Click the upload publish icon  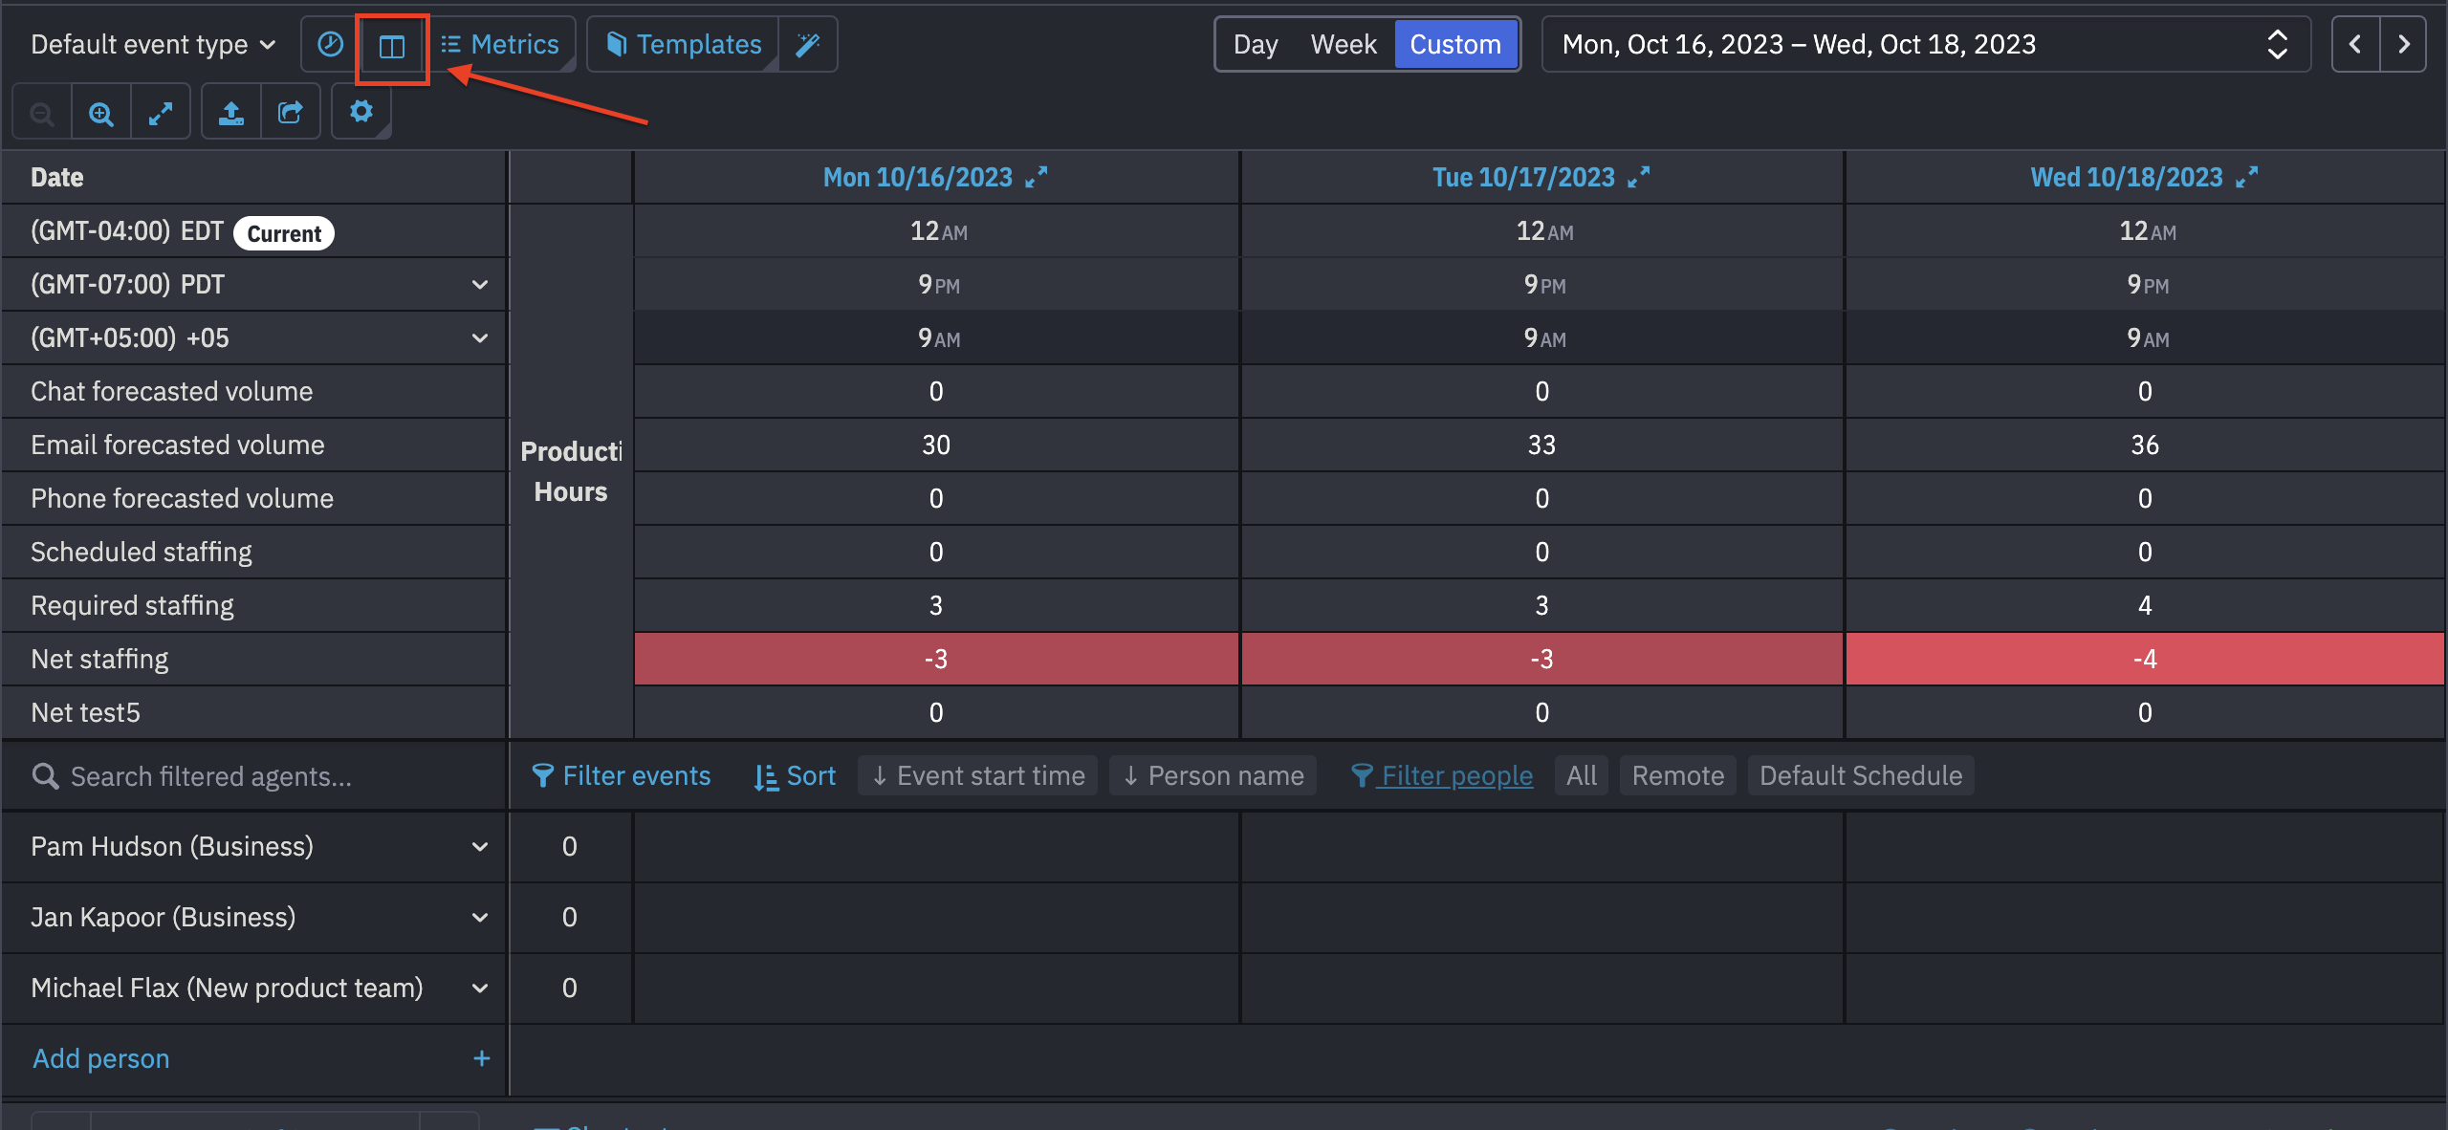click(231, 114)
